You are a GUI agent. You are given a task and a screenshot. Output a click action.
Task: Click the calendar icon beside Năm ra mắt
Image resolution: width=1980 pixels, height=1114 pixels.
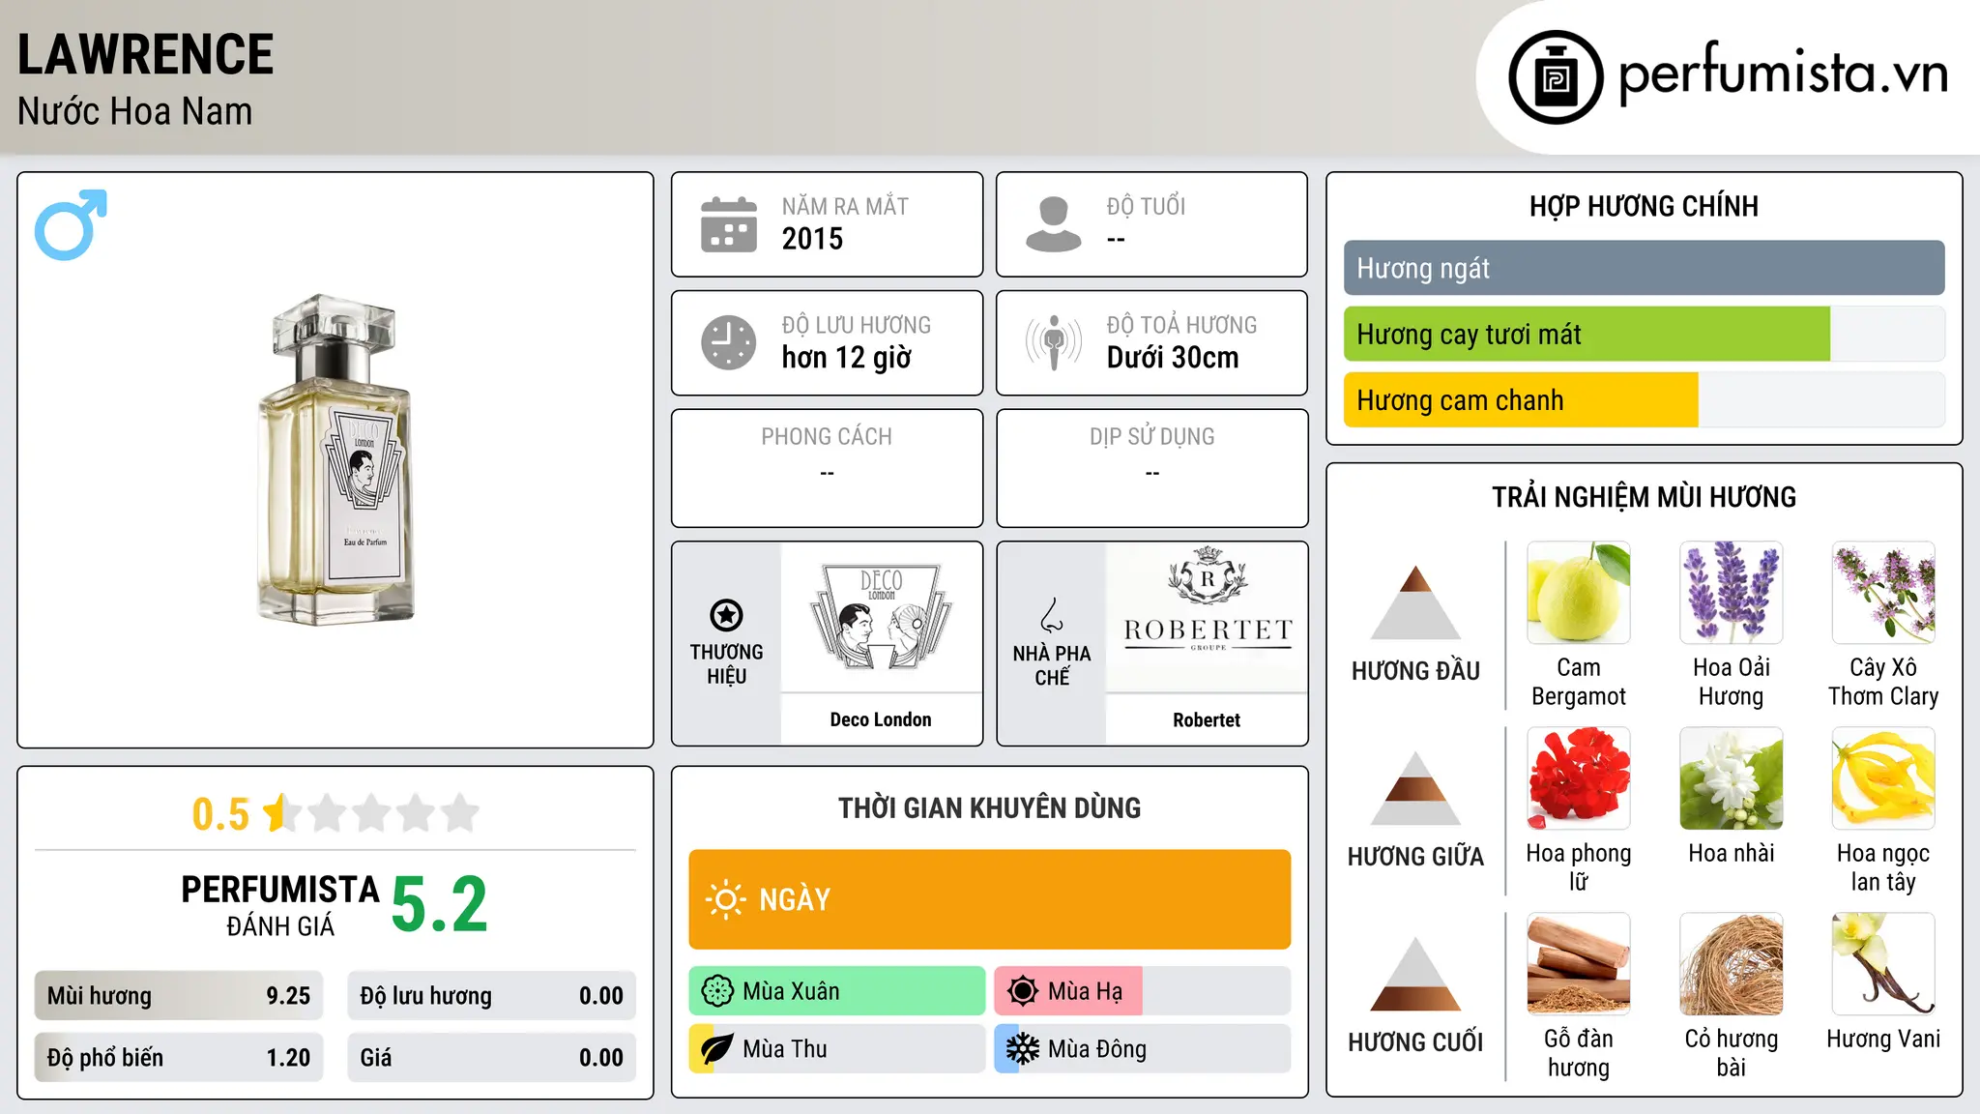(x=729, y=224)
